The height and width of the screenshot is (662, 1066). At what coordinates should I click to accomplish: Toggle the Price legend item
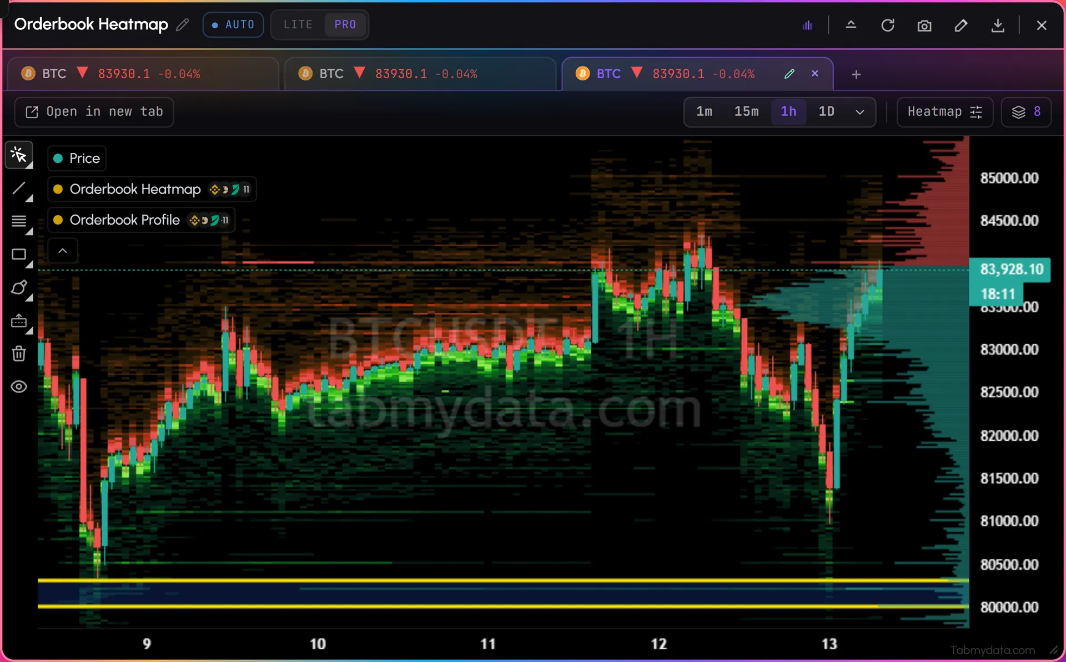point(77,159)
